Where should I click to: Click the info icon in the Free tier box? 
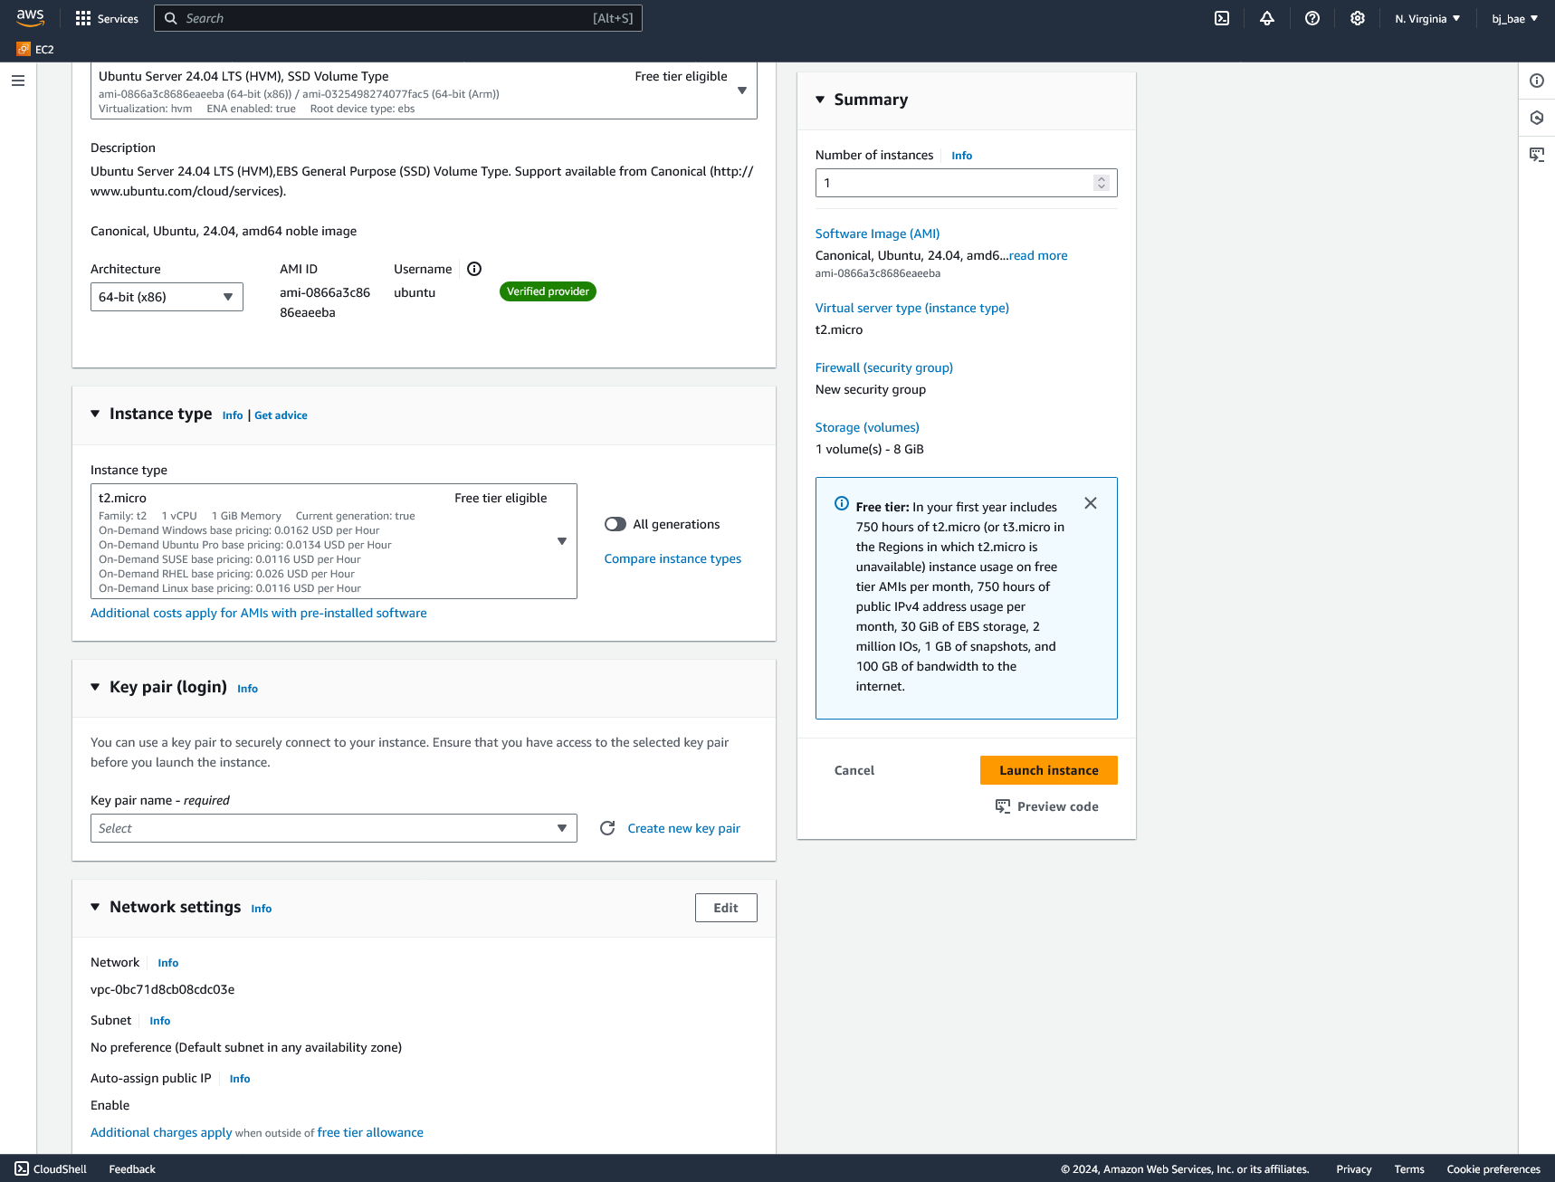pyautogui.click(x=842, y=503)
